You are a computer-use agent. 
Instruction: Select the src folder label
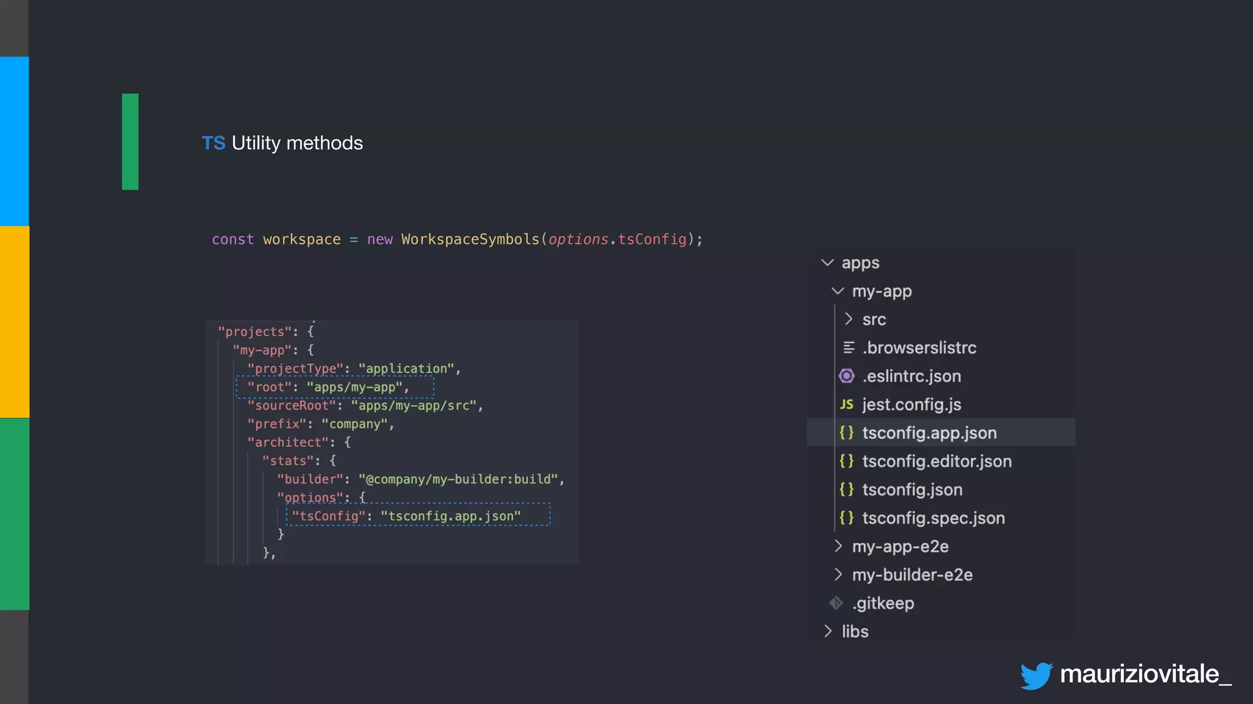coord(874,320)
